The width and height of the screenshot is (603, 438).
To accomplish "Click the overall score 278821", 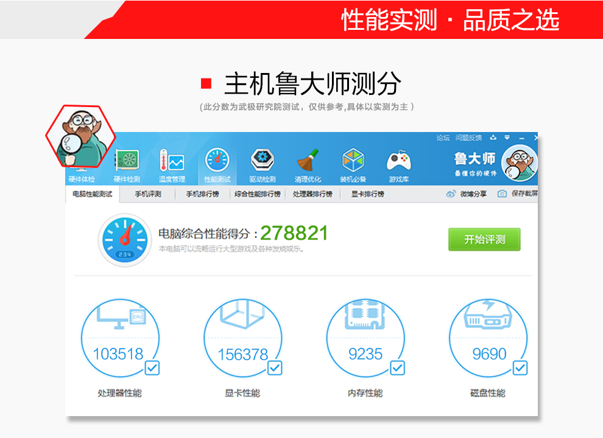I will [294, 233].
